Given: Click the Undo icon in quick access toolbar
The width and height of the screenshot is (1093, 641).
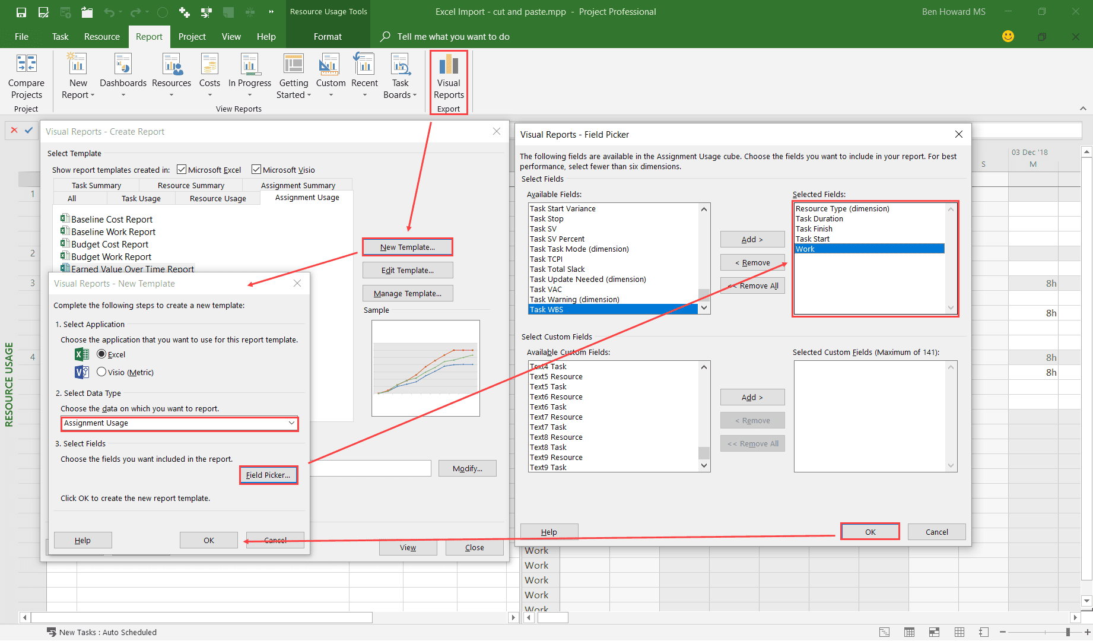Looking at the screenshot, I should click(x=109, y=12).
